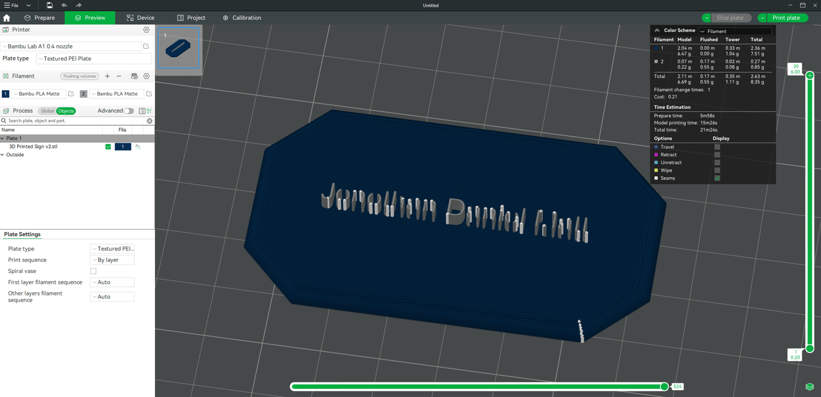Open Slice plate dropdown arrow

pos(707,18)
